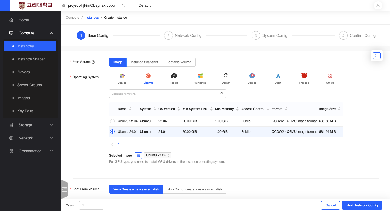Select the Ubuntu 24.04 radio button

[x=112, y=132]
